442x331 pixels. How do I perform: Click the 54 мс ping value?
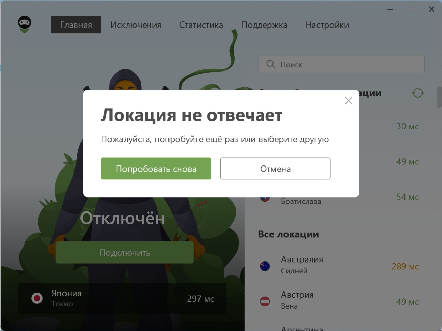click(x=407, y=197)
